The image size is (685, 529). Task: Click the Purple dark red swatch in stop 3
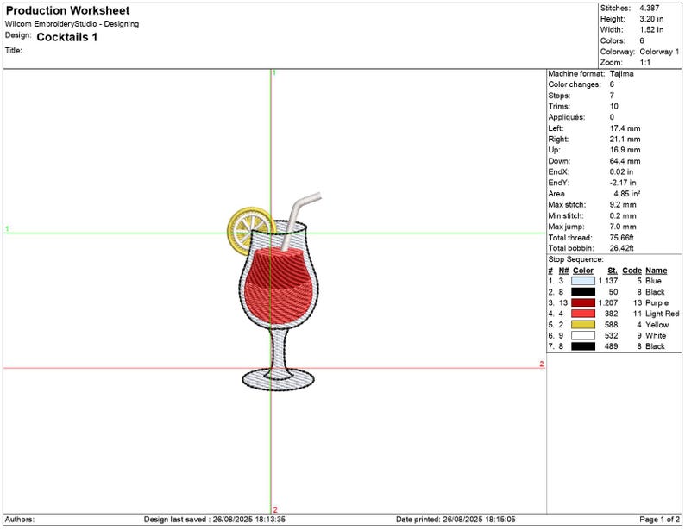[x=583, y=302]
